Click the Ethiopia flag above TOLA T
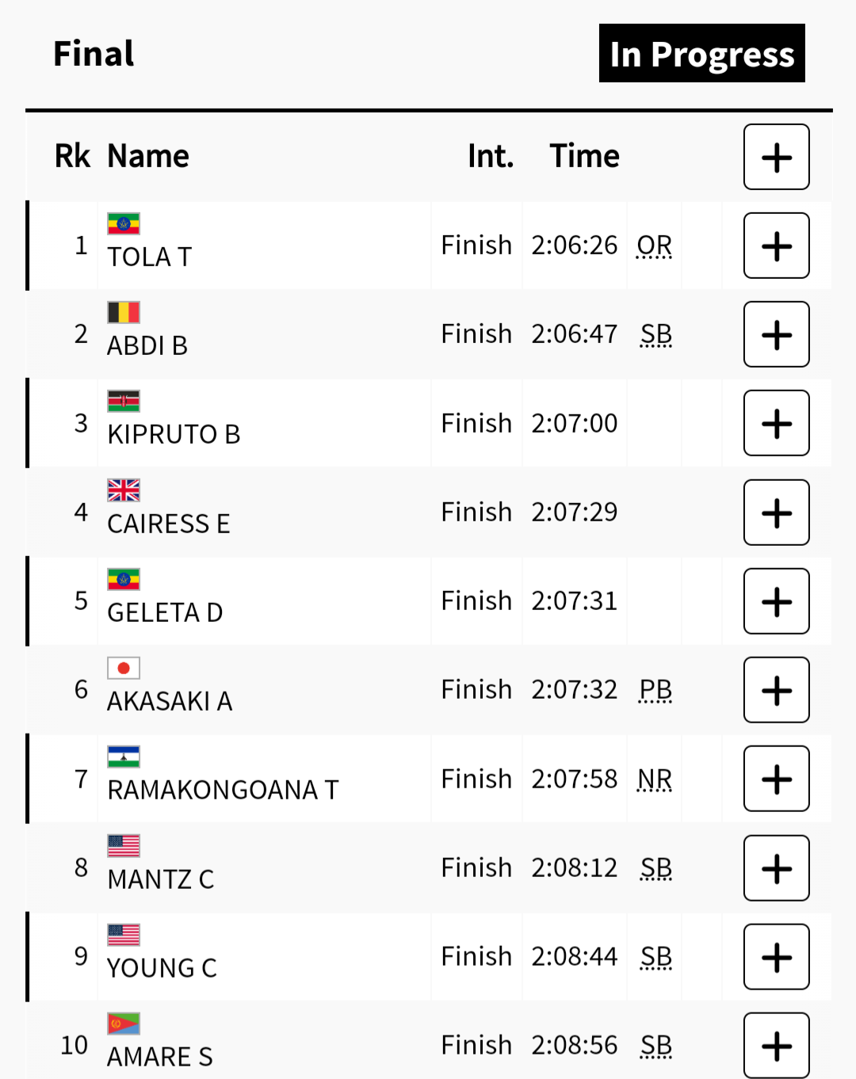856x1079 pixels. pyautogui.click(x=124, y=224)
